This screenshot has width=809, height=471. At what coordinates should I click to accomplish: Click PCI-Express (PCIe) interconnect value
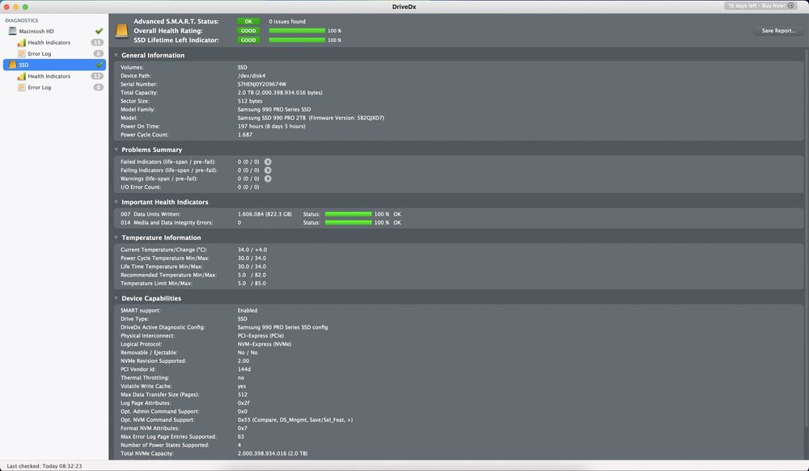(260, 336)
